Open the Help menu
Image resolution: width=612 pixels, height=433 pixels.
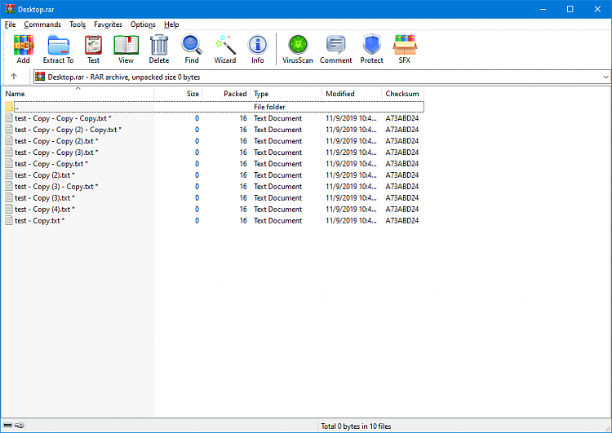pos(171,24)
